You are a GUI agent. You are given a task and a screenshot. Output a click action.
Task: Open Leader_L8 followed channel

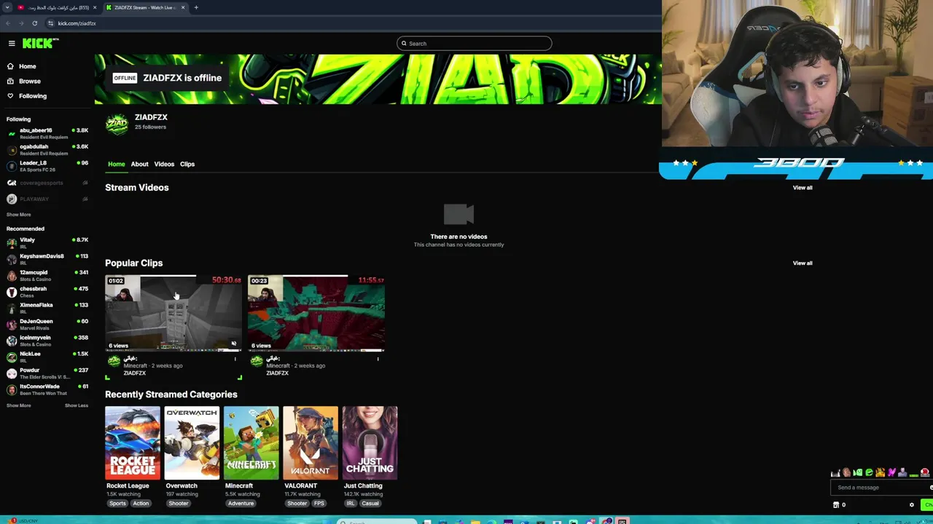[47, 166]
